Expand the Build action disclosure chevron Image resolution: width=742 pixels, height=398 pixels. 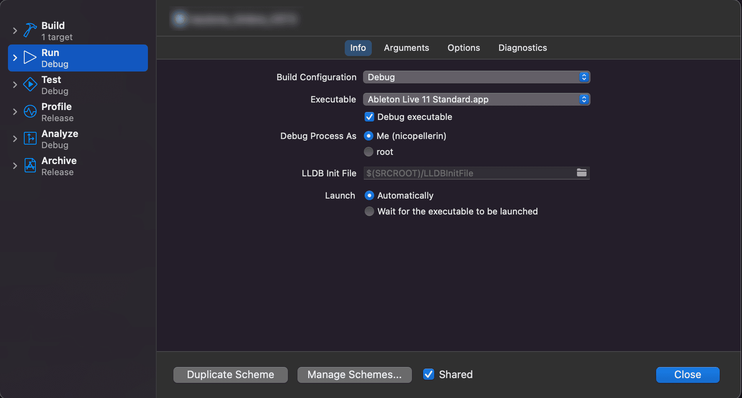15,31
